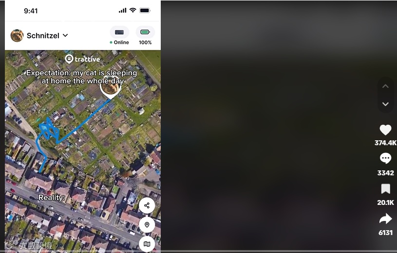This screenshot has height=253, width=397.
Task: Open the comments speech bubble
Action: (x=385, y=158)
